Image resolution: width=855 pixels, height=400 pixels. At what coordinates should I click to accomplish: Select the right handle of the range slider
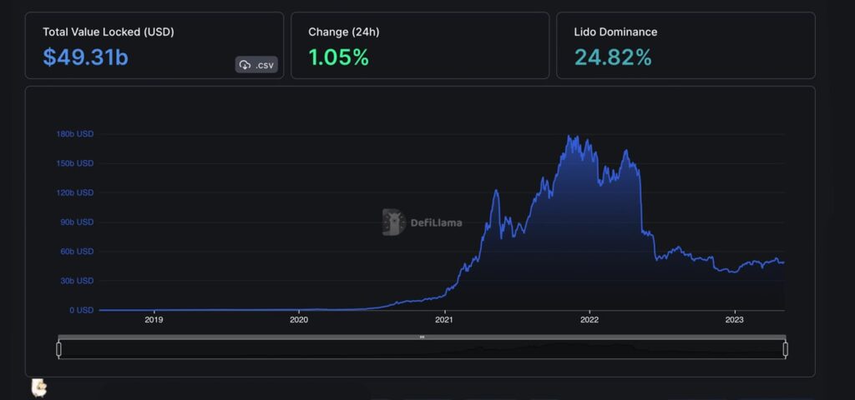click(x=785, y=348)
